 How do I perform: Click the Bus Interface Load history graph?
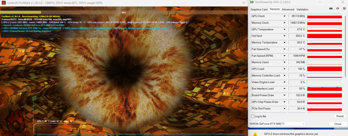click(x=324, y=89)
